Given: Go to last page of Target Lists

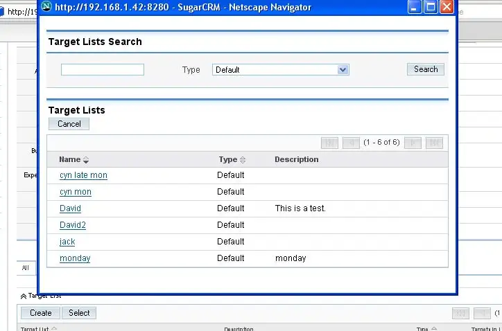Looking at the screenshot, I should click(434, 143).
